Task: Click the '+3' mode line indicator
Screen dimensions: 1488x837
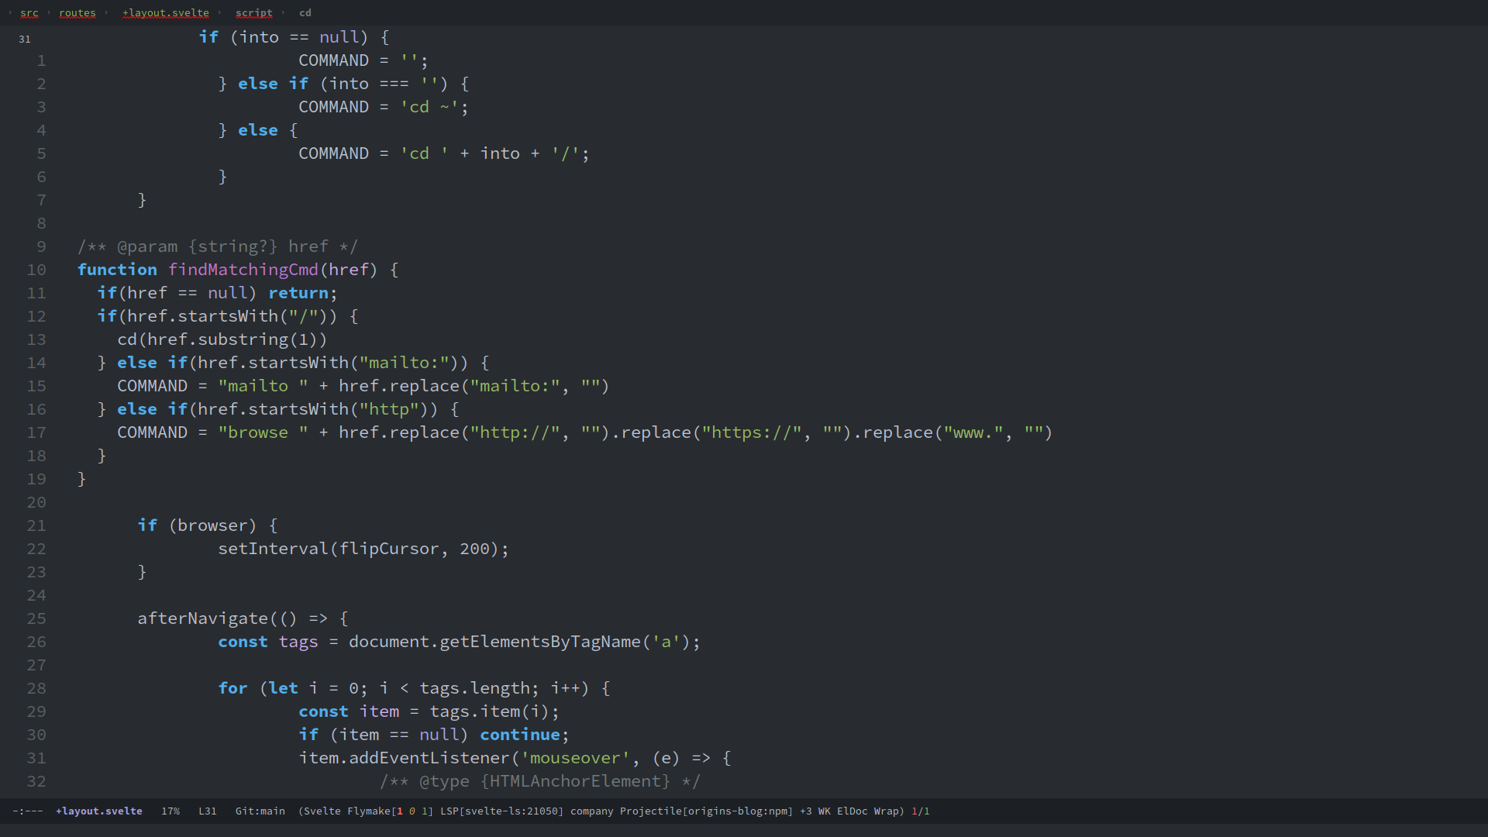Action: tap(806, 811)
